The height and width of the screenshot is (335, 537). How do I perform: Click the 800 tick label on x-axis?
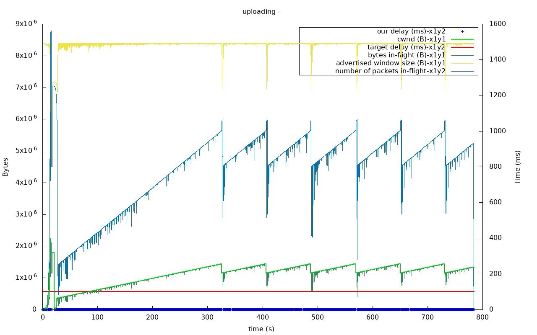pos(482,317)
